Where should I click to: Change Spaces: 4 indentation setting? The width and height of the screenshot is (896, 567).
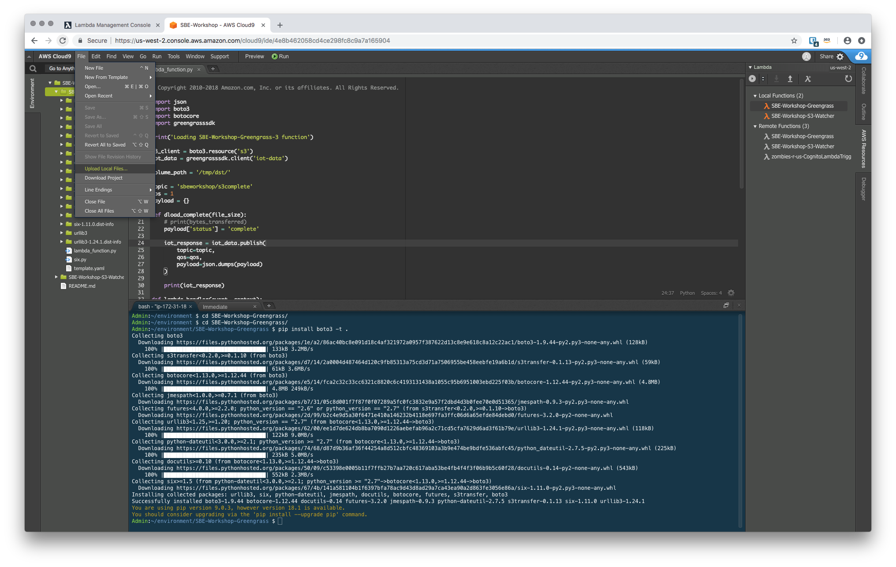(711, 293)
